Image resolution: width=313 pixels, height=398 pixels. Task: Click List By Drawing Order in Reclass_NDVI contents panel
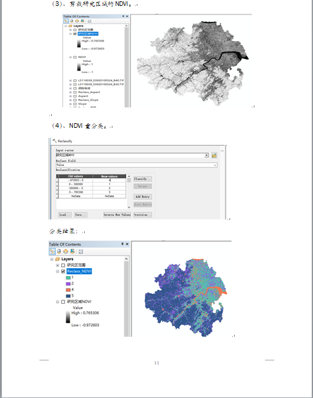click(x=53, y=252)
